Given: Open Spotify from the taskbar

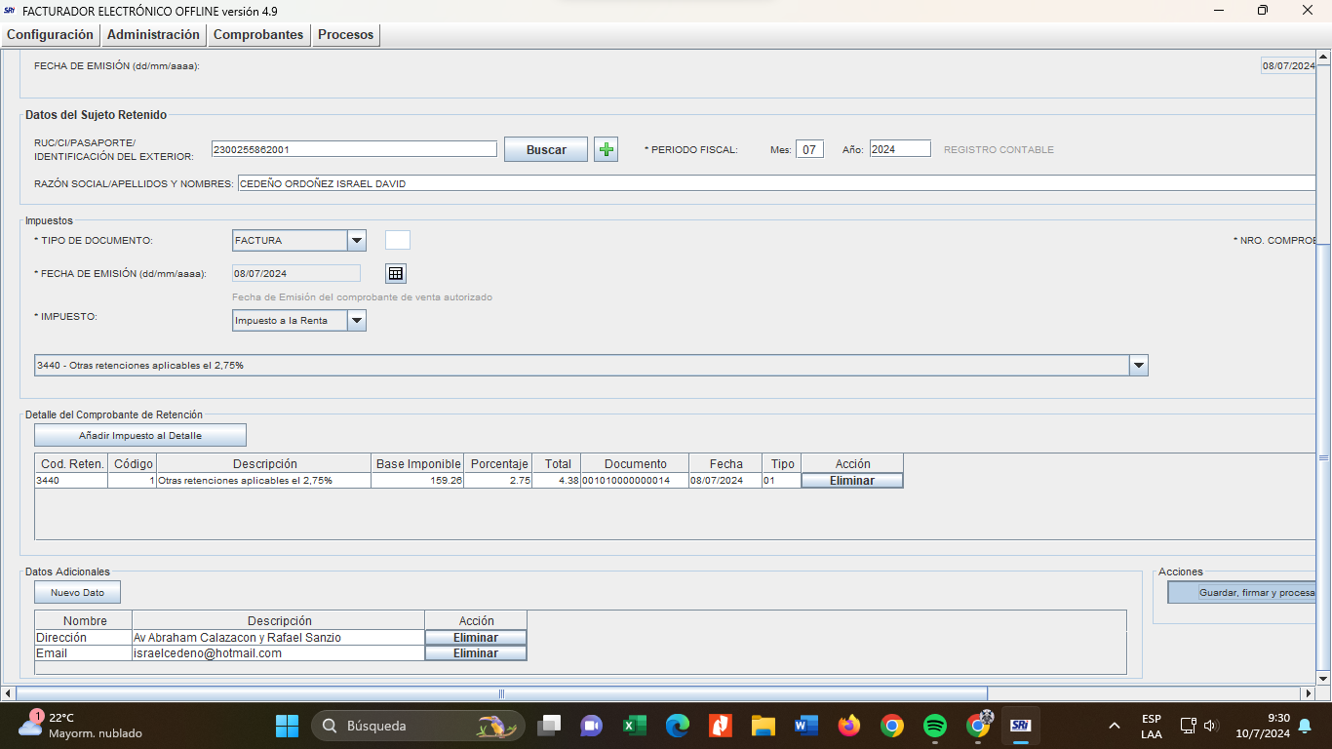Looking at the screenshot, I should [x=934, y=726].
